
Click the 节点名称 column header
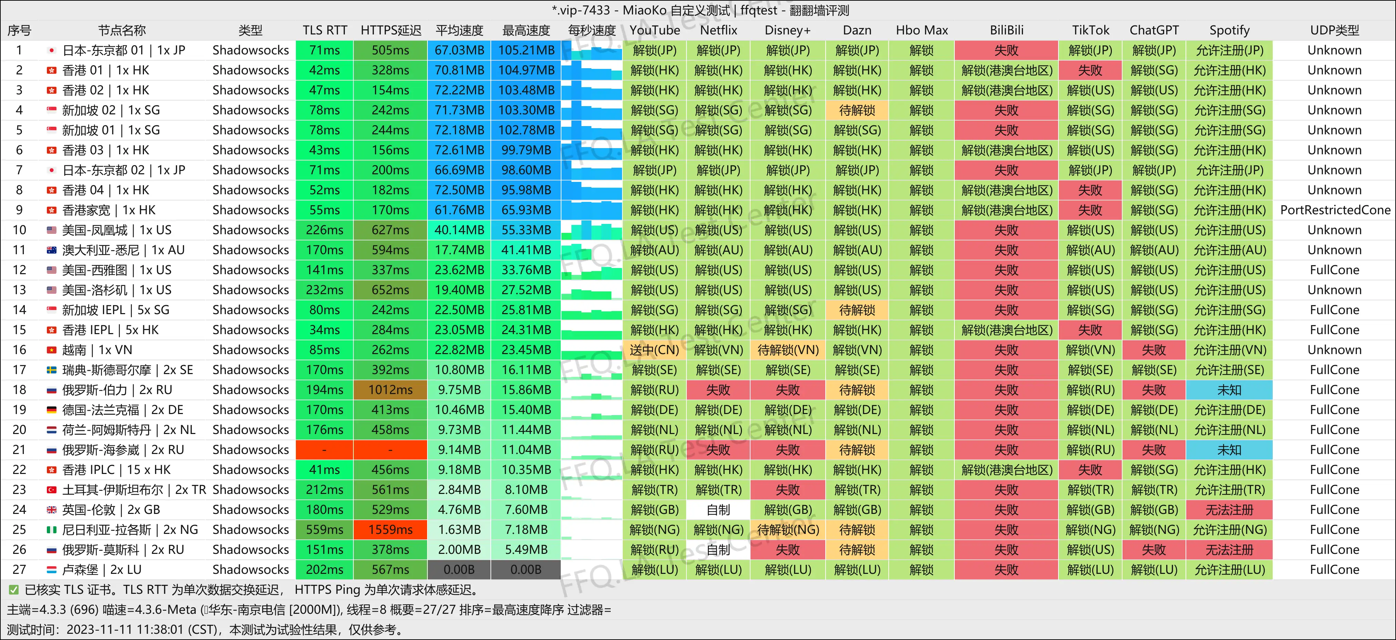tap(122, 30)
